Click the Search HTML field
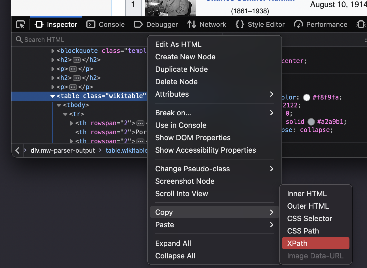The height and width of the screenshot is (268, 367). click(79, 40)
